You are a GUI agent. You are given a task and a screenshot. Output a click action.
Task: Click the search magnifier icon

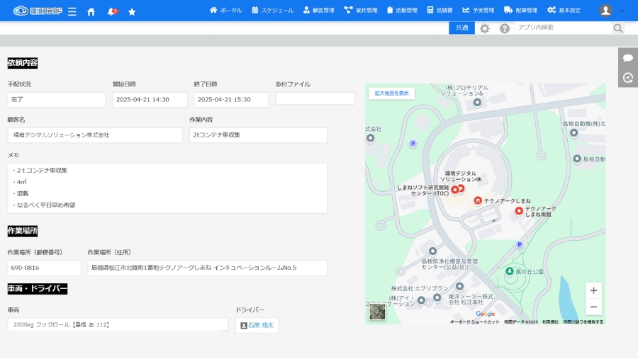[x=618, y=28]
